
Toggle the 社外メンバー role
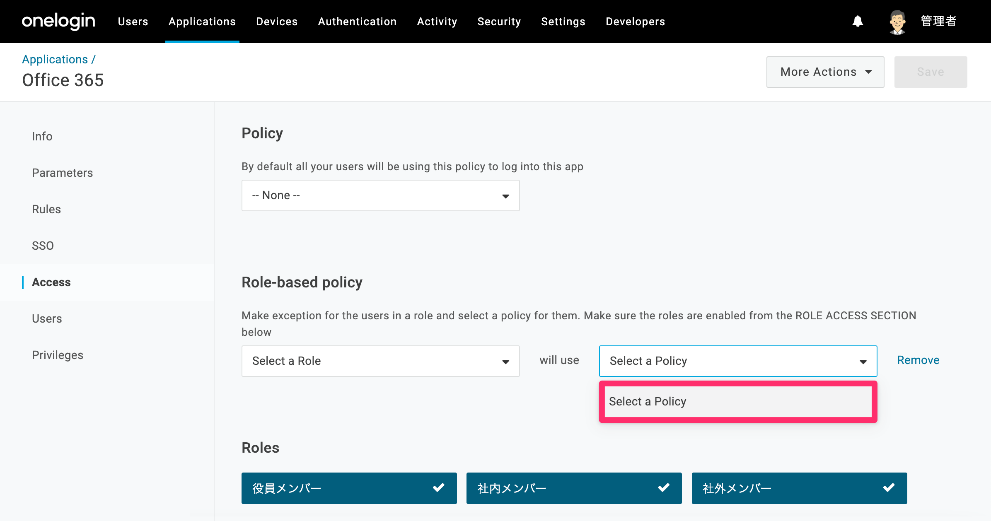point(799,488)
